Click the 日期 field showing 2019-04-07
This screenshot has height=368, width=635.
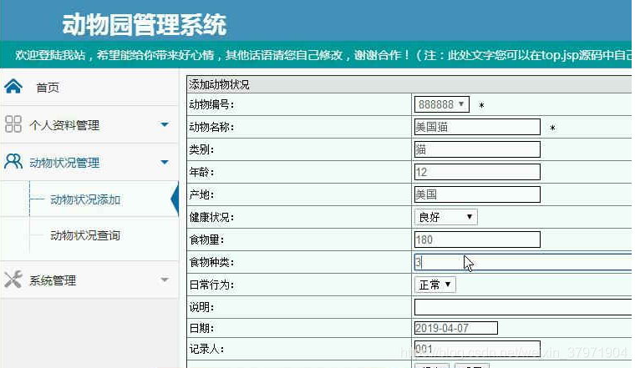point(456,328)
